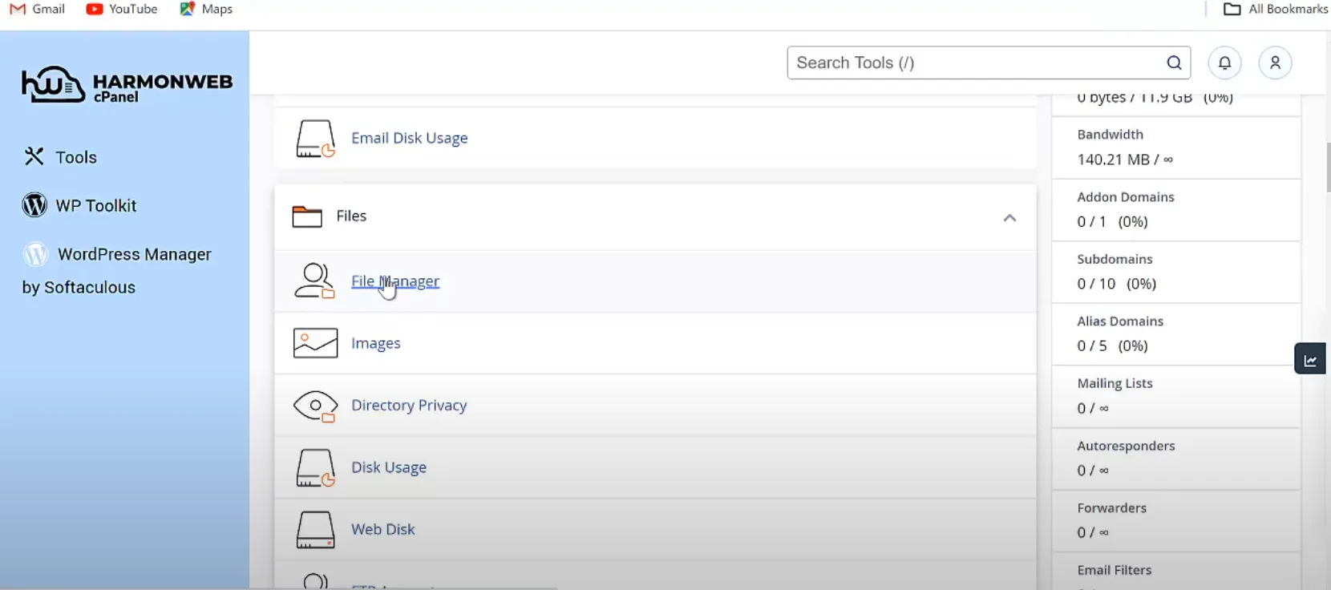
Task: Open the statistics chart side tab
Action: (1310, 359)
